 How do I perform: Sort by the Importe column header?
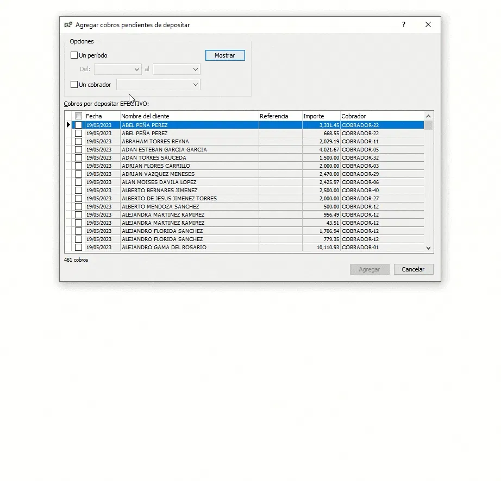[321, 116]
